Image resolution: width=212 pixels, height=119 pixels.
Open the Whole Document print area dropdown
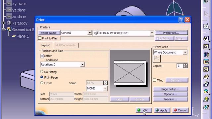point(185,52)
